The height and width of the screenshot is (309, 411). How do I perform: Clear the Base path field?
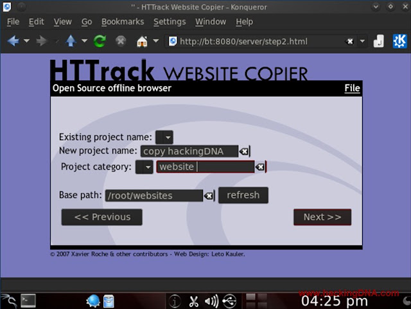coord(209,196)
